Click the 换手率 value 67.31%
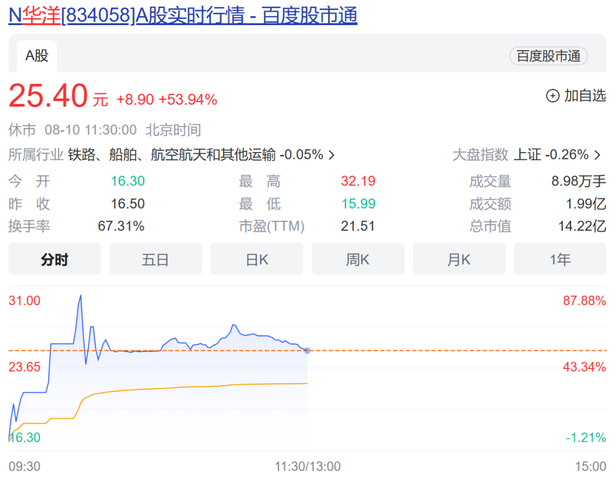Image resolution: width=616 pixels, height=479 pixels. click(x=121, y=226)
